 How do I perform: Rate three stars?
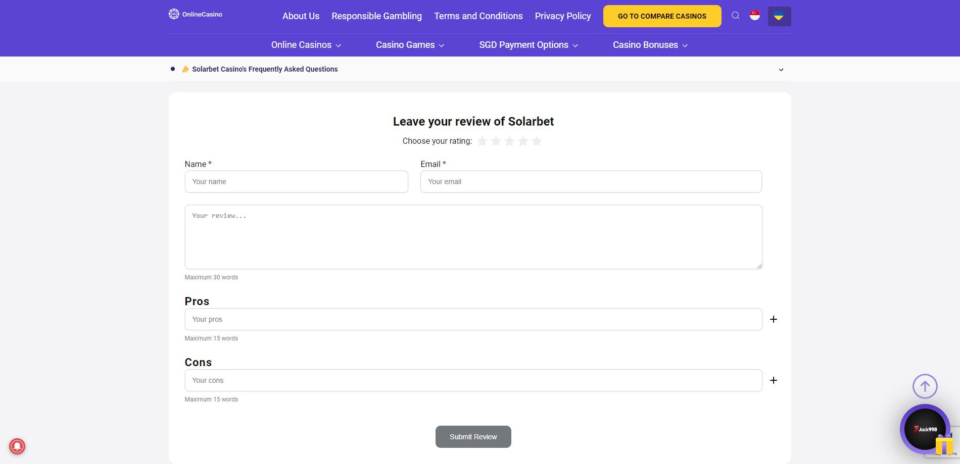pos(509,141)
